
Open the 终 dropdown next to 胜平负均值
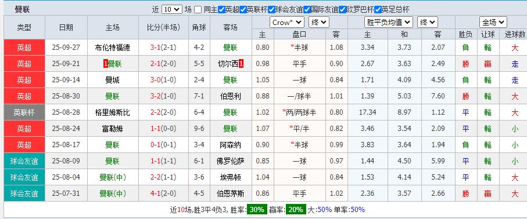[x=428, y=23]
